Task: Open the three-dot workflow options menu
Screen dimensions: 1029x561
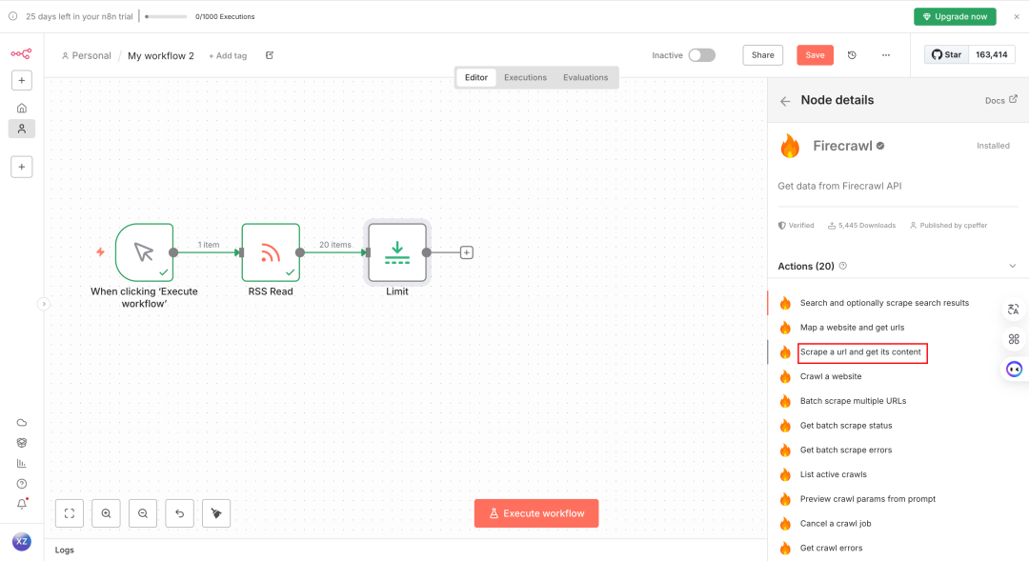Action: [x=886, y=55]
